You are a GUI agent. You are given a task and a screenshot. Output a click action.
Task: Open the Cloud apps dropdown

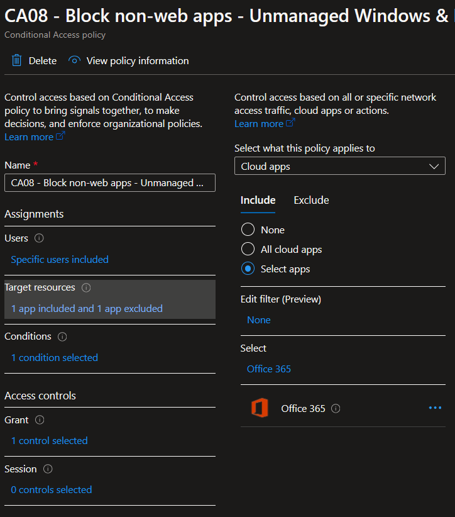[339, 166]
